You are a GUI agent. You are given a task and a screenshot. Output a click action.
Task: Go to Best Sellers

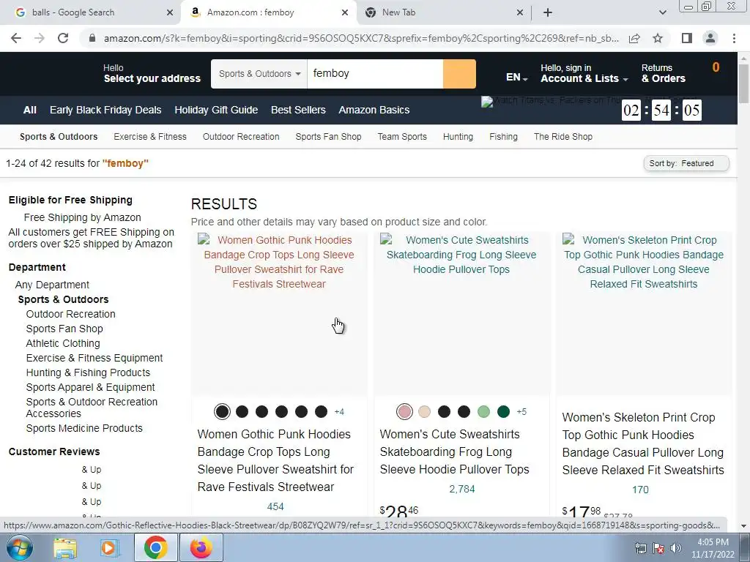coord(299,110)
